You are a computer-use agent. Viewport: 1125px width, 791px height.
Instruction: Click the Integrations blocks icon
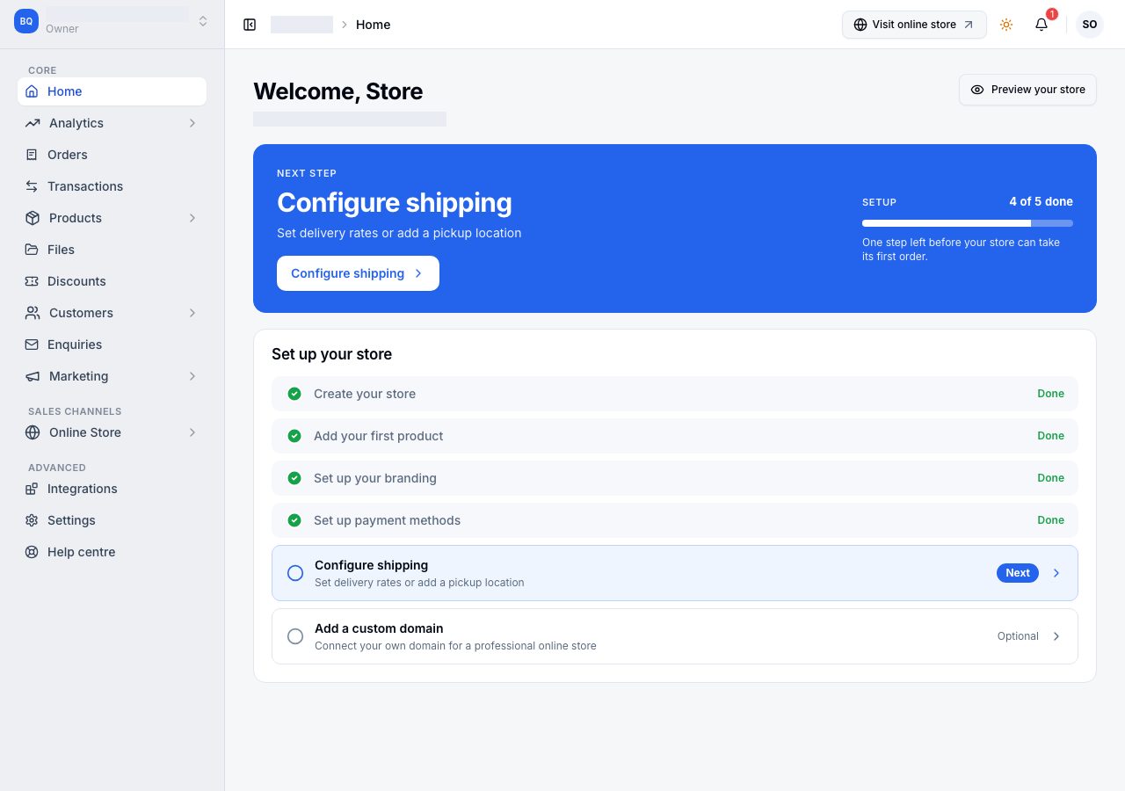coord(32,489)
